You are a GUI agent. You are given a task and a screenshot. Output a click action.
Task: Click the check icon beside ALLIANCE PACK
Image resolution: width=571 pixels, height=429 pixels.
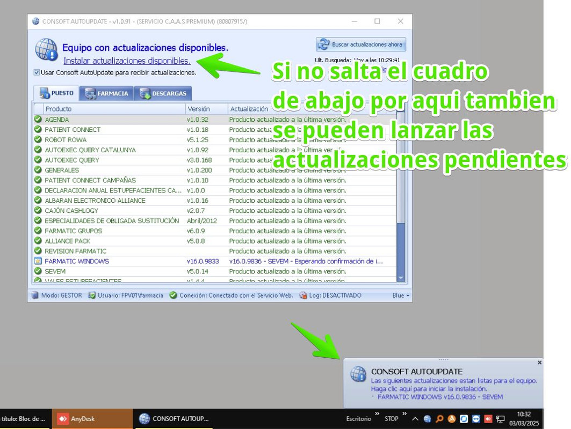tap(38, 241)
